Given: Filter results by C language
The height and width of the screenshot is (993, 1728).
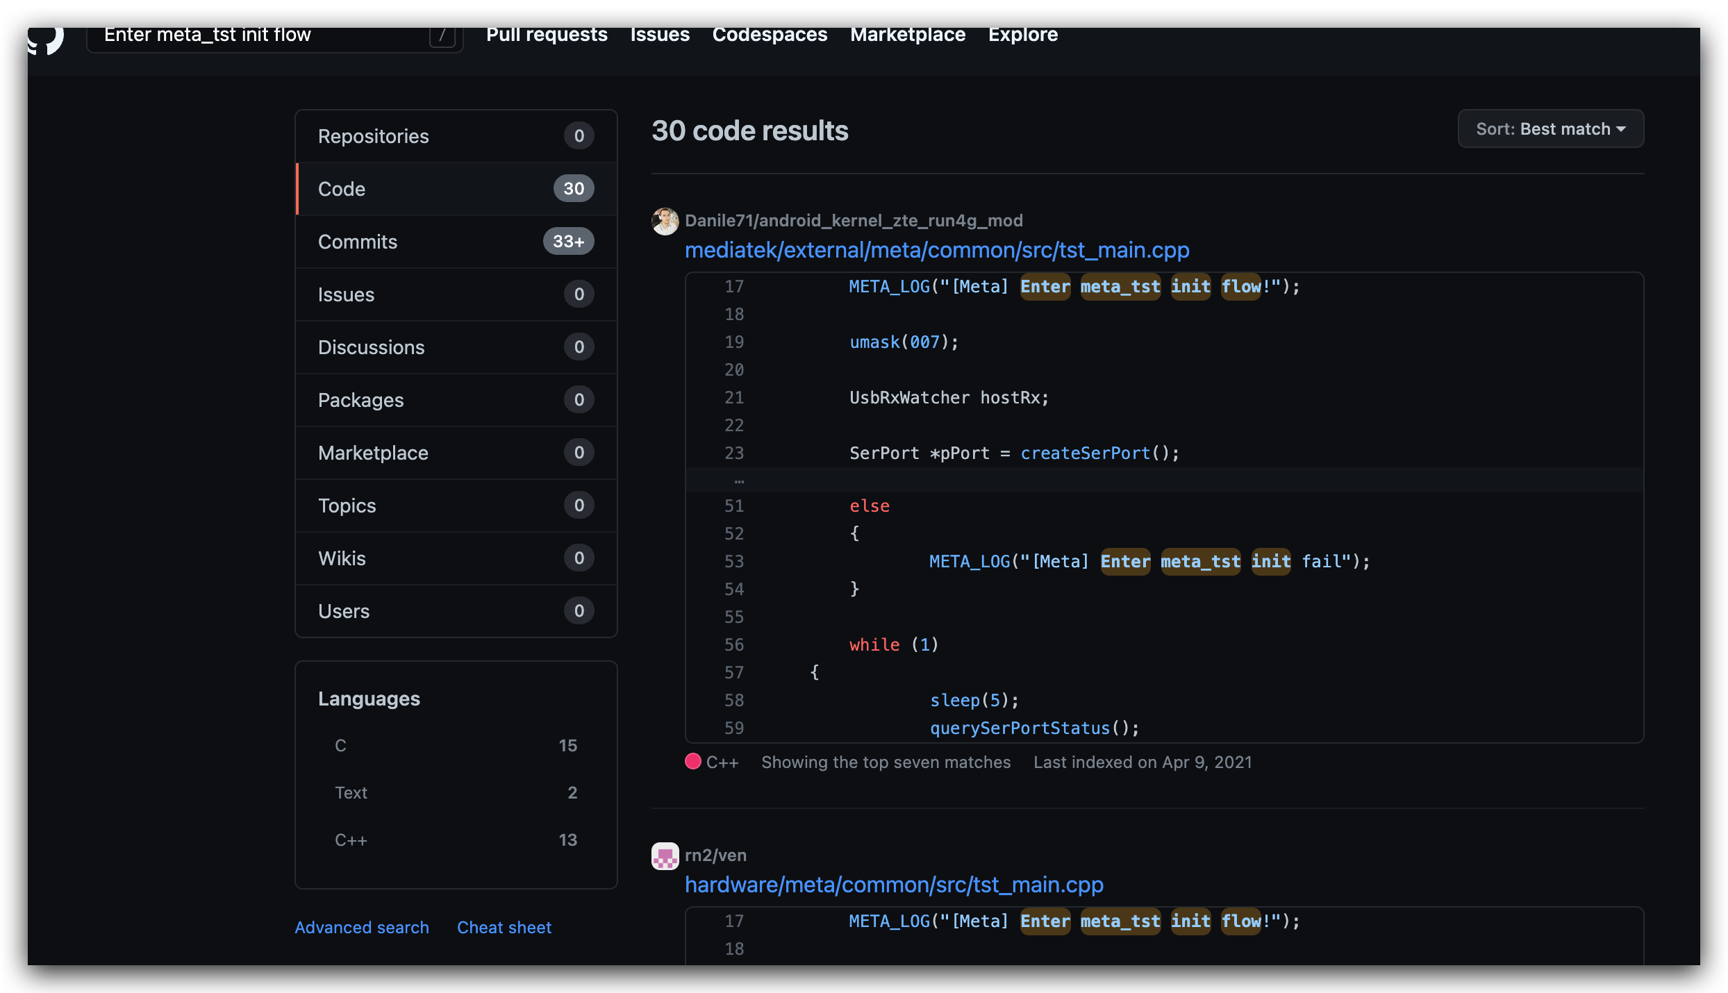Looking at the screenshot, I should coord(456,746).
